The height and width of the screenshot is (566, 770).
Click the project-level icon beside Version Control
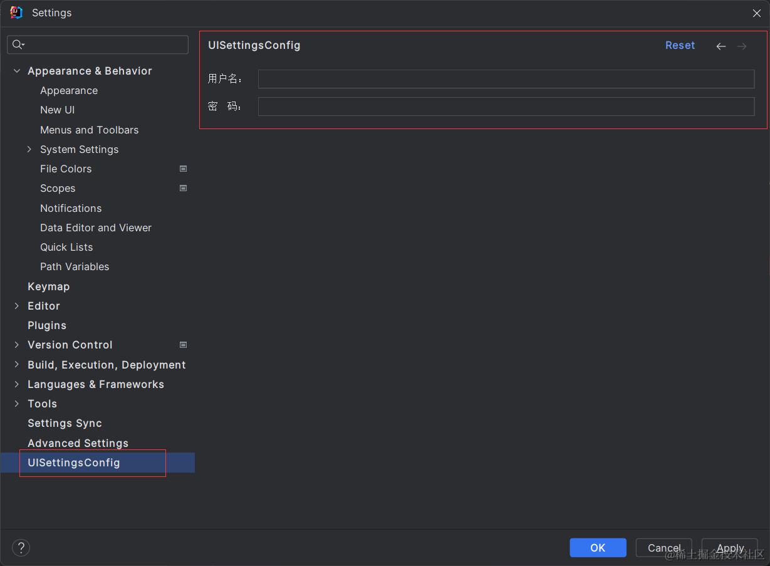183,345
